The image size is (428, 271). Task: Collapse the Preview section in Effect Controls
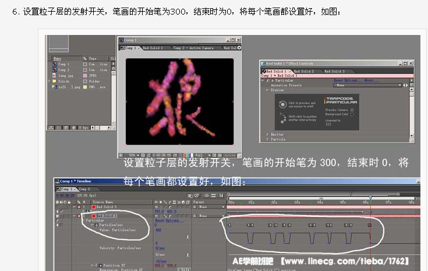267,90
